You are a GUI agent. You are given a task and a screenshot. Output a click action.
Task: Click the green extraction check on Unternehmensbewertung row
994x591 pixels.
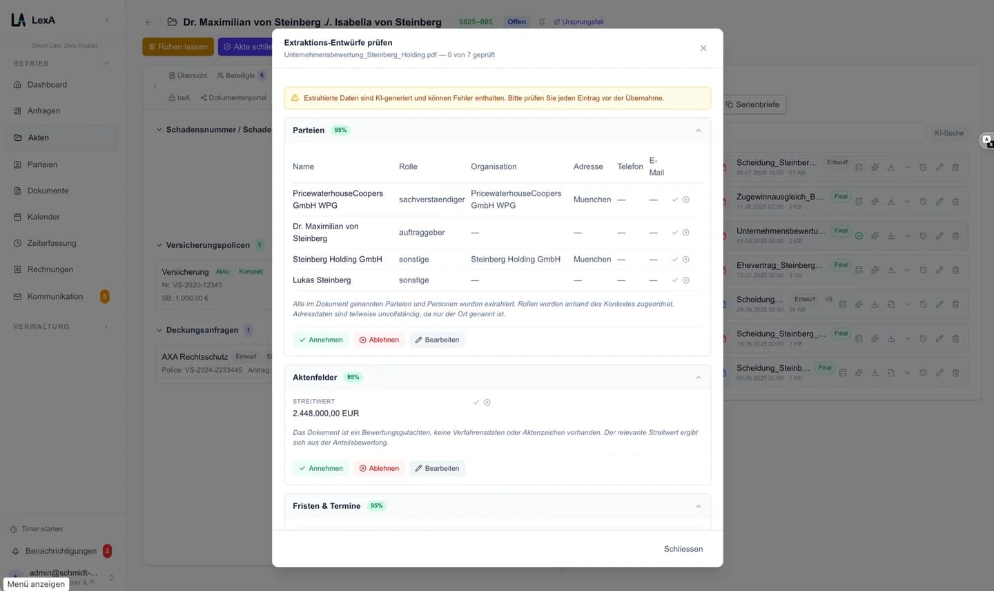859,235
